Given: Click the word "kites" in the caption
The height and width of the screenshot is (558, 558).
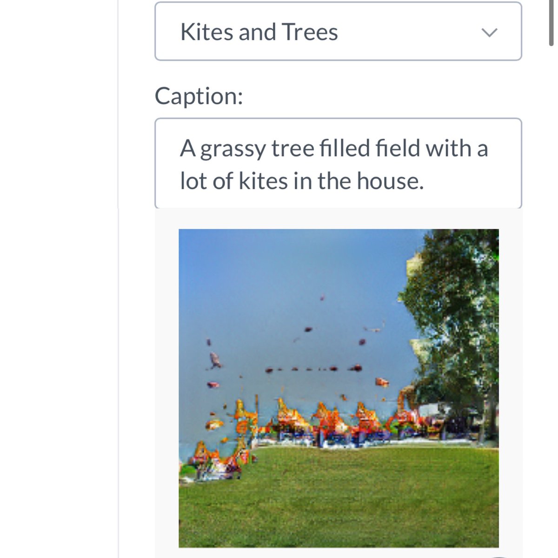Looking at the screenshot, I should pyautogui.click(x=263, y=181).
